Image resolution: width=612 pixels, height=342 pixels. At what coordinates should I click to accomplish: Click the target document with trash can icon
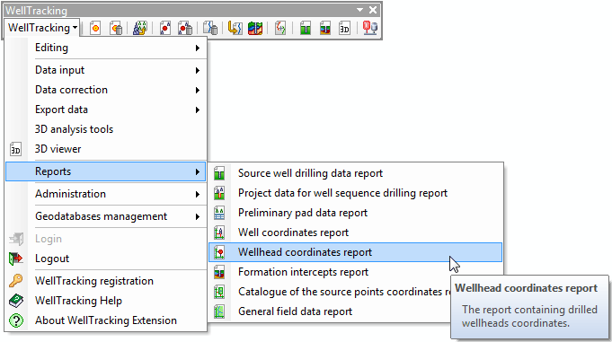(x=116, y=28)
